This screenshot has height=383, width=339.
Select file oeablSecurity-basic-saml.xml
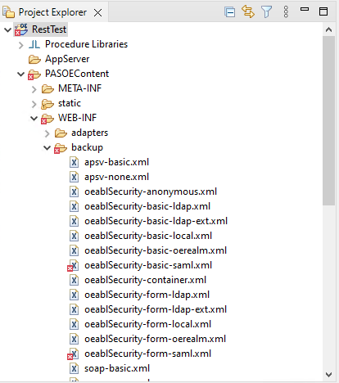pos(148,265)
